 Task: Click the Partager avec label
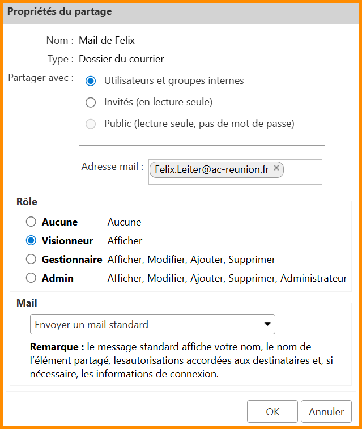[41, 78]
